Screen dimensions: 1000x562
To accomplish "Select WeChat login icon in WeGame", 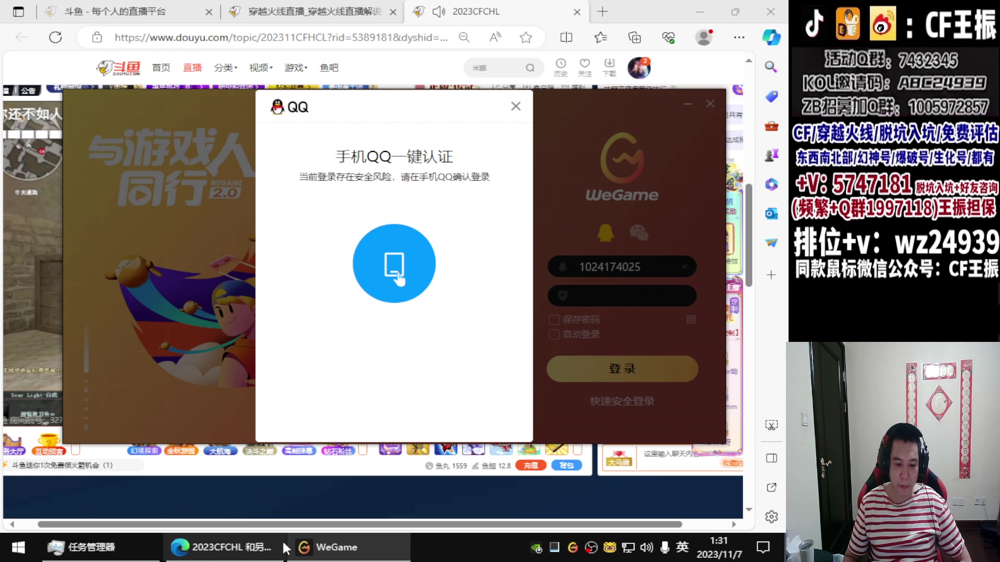I will click(639, 232).
